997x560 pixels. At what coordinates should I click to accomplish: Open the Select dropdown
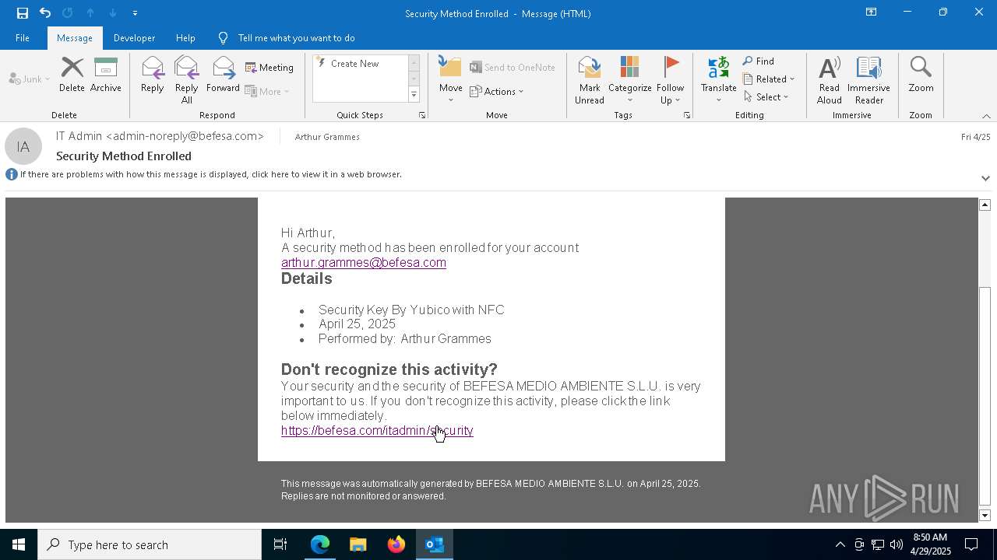point(766,97)
